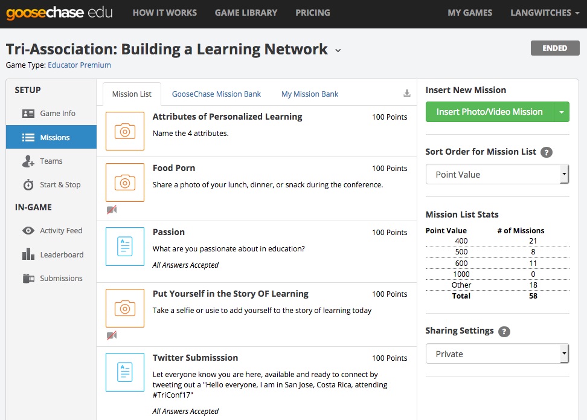Image resolution: width=587 pixels, height=420 pixels.
Task: Click the Sharing Settings help question mark
Action: 504,332
